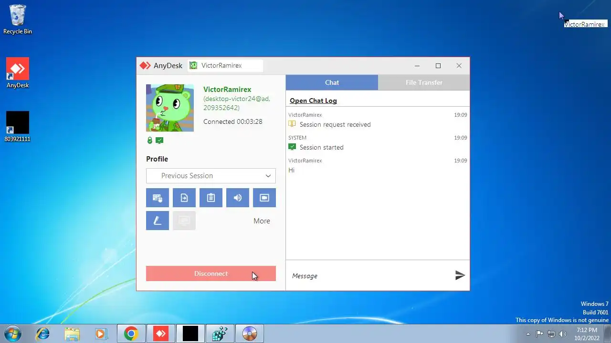The image size is (611, 343).
Task: Open the Previous Session profile dropdown
Action: click(x=211, y=176)
